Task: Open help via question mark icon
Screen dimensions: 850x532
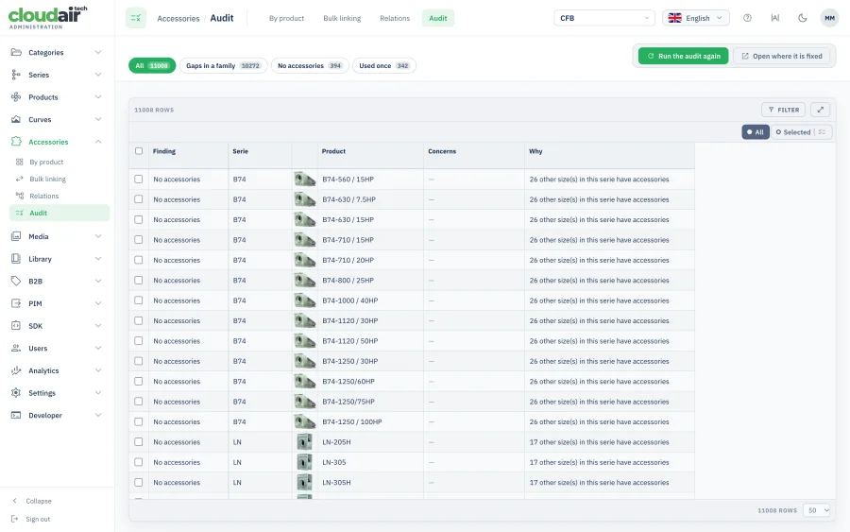Action: tap(748, 18)
